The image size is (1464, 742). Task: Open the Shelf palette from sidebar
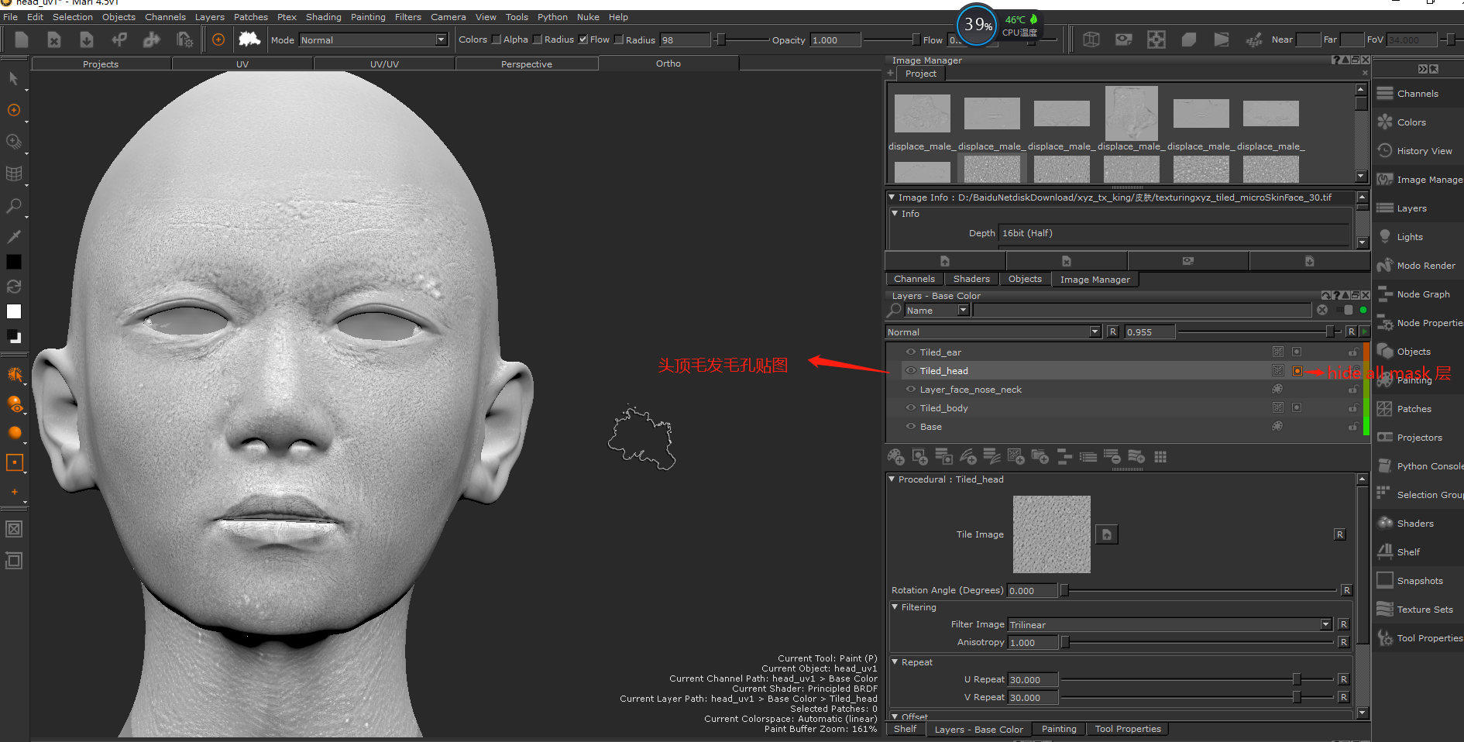click(1408, 552)
